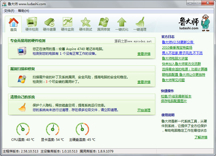This screenshot has width=216, height=156.
Task: Click the CPU温度 gauge dial
Action: pos(23,129)
